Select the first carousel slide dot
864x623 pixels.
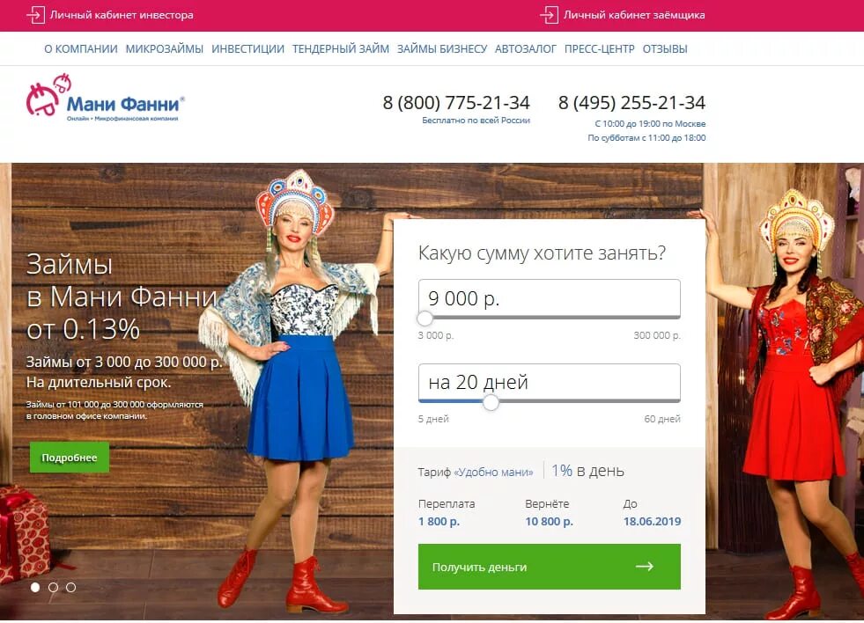(35, 587)
